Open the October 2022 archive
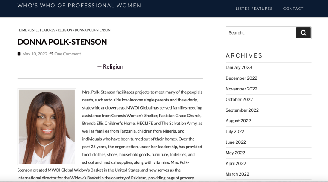Image resolution: width=328 pixels, height=182 pixels. tap(239, 99)
